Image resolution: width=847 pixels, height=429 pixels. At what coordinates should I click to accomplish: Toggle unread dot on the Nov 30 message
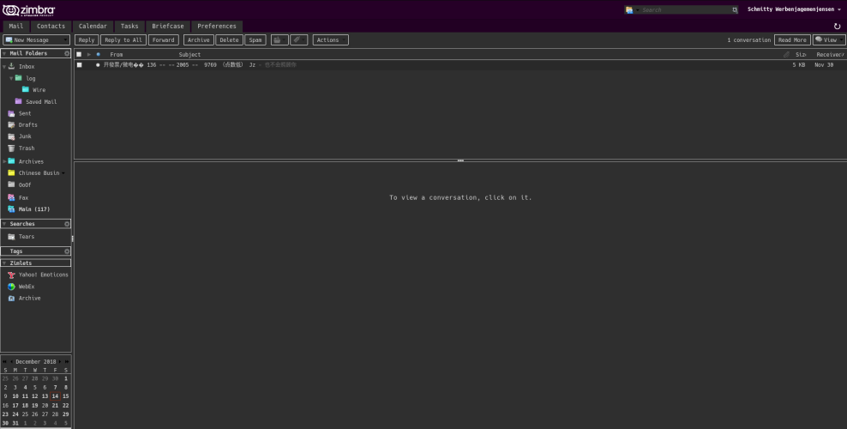98,65
